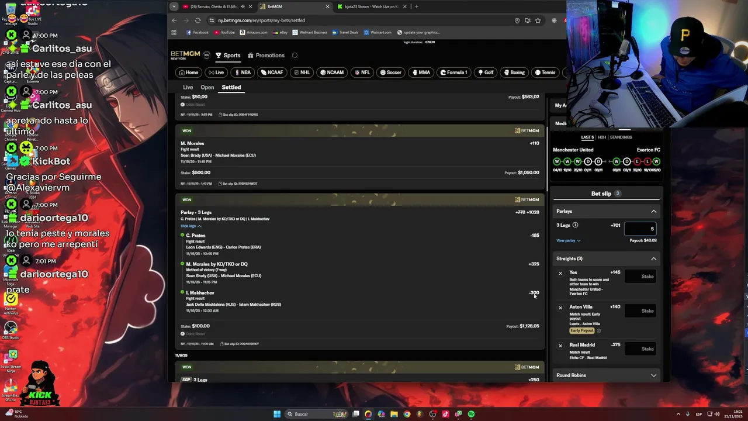Collapse the Parlays section

pyautogui.click(x=653, y=211)
